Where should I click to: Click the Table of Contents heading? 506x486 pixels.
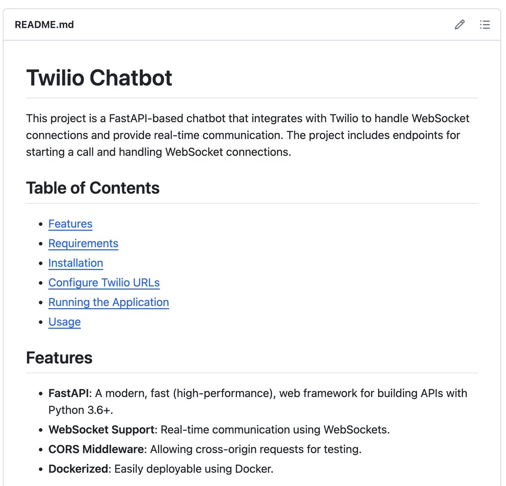[93, 188]
